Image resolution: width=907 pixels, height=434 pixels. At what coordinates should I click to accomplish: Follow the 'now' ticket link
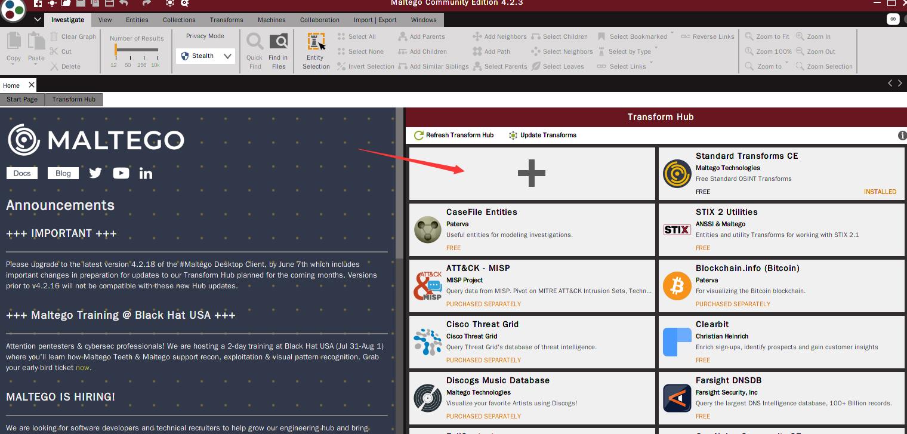pos(82,368)
